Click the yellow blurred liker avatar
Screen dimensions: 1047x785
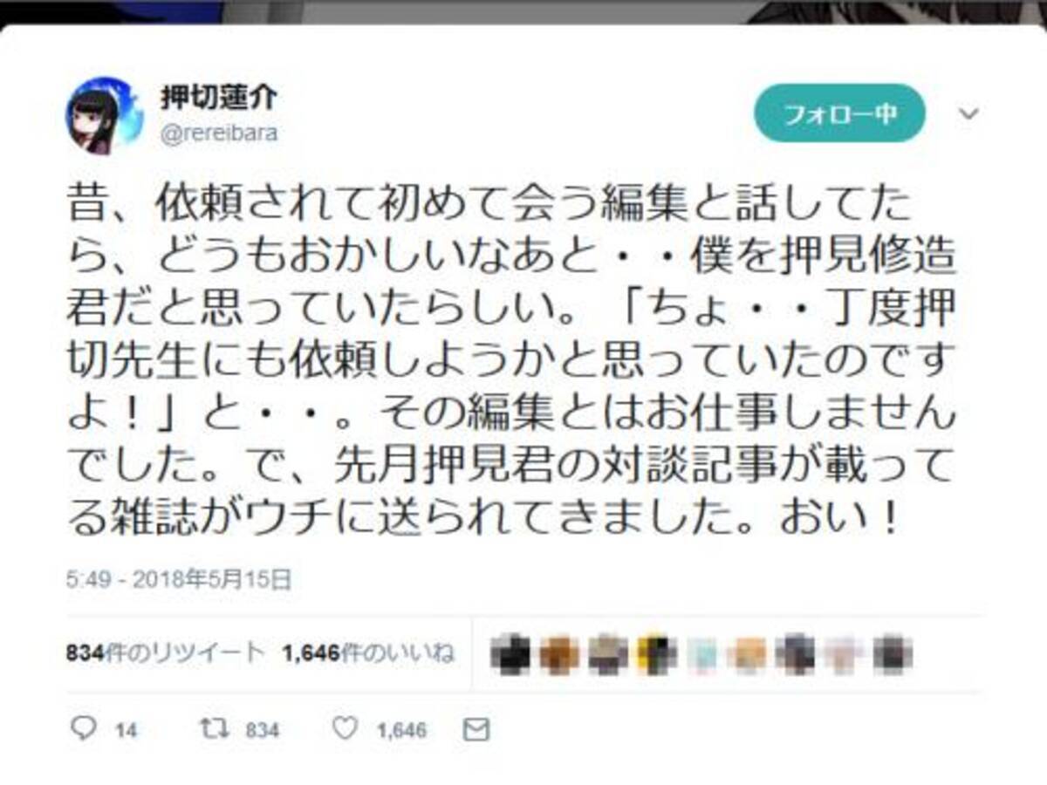pos(654,653)
